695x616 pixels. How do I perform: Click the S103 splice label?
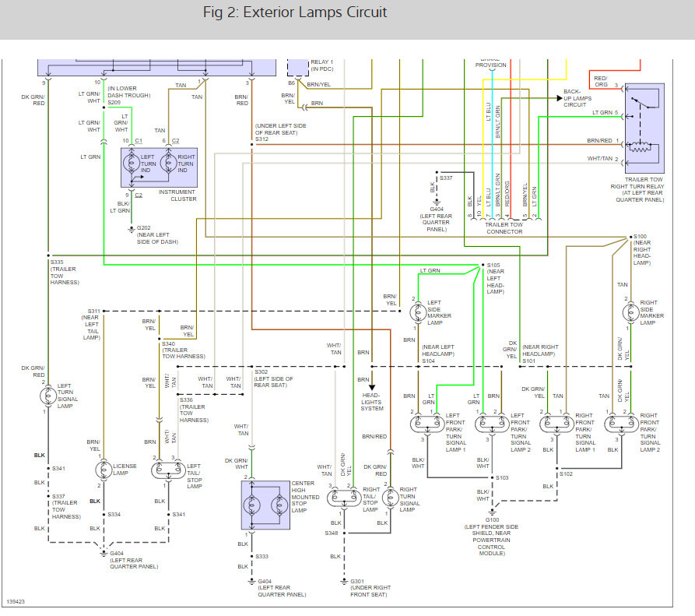[502, 477]
